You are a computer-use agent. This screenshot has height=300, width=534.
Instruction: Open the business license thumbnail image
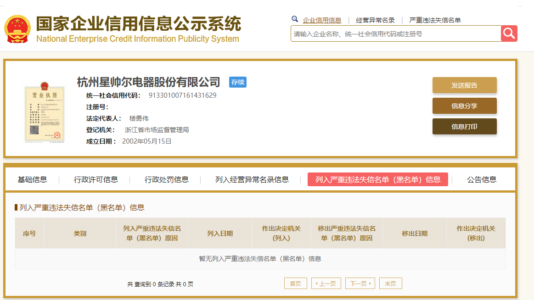(x=44, y=112)
